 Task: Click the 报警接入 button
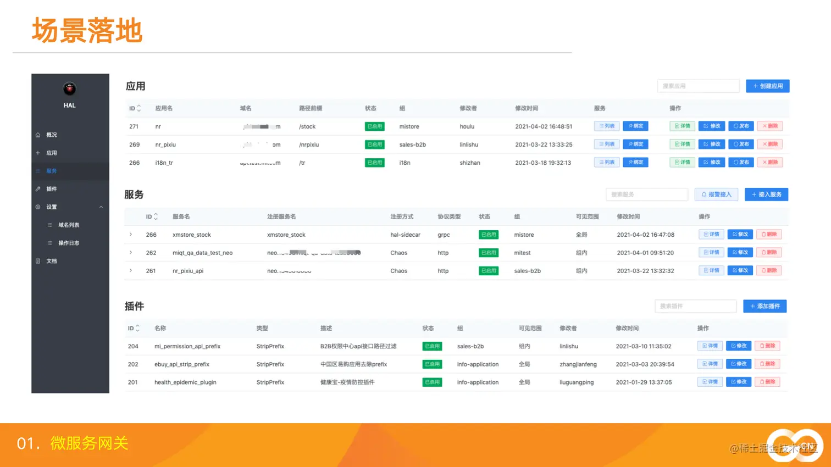717,194
